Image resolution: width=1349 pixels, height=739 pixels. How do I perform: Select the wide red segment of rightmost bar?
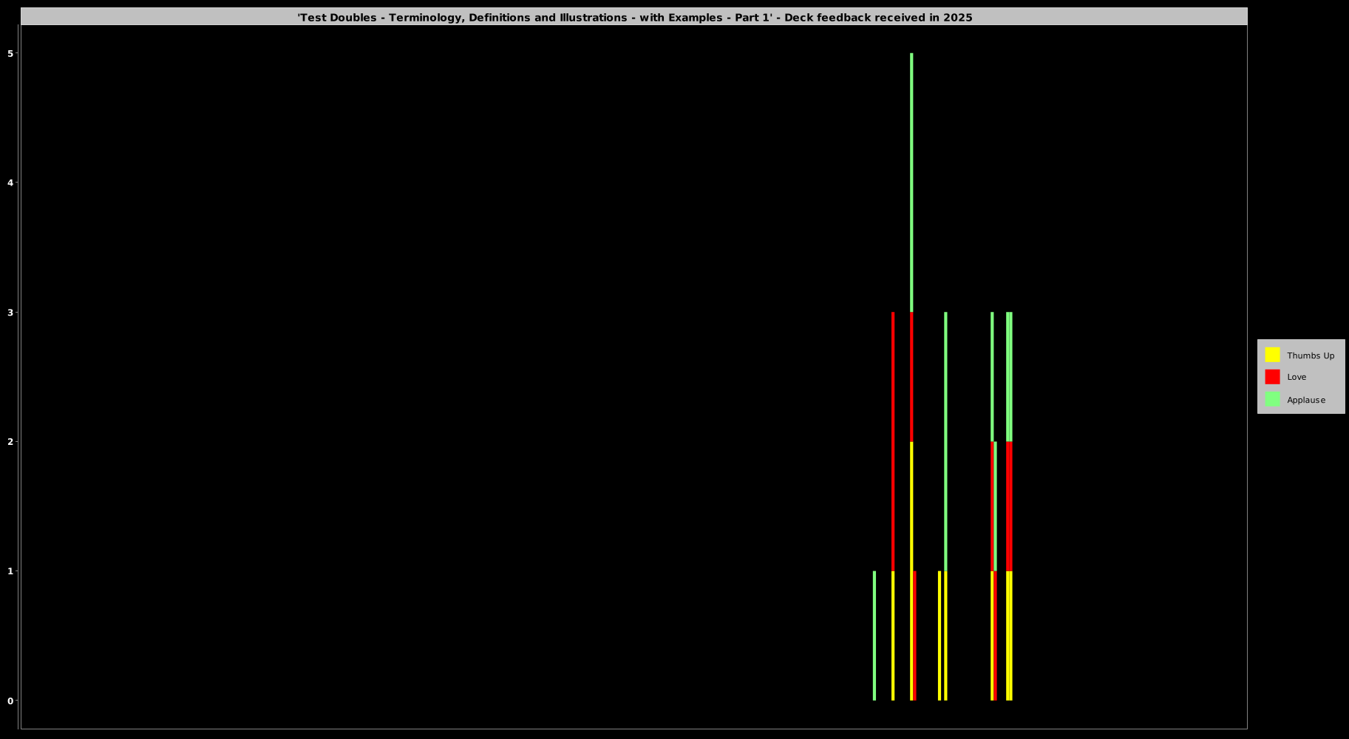pos(1009,506)
